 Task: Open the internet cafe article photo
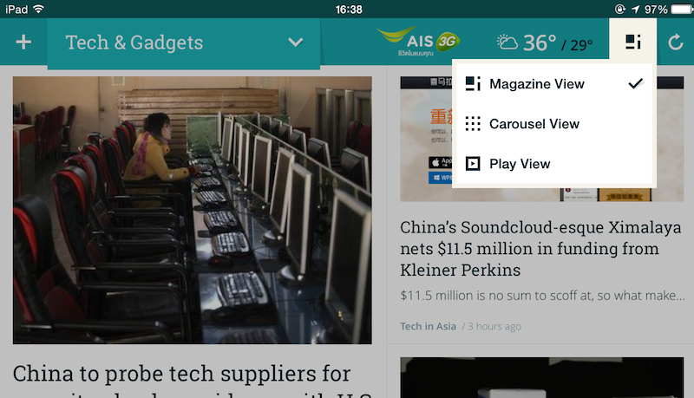(192, 210)
